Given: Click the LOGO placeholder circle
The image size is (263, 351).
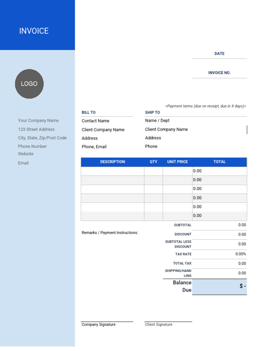Looking at the screenshot, I should coord(29,84).
